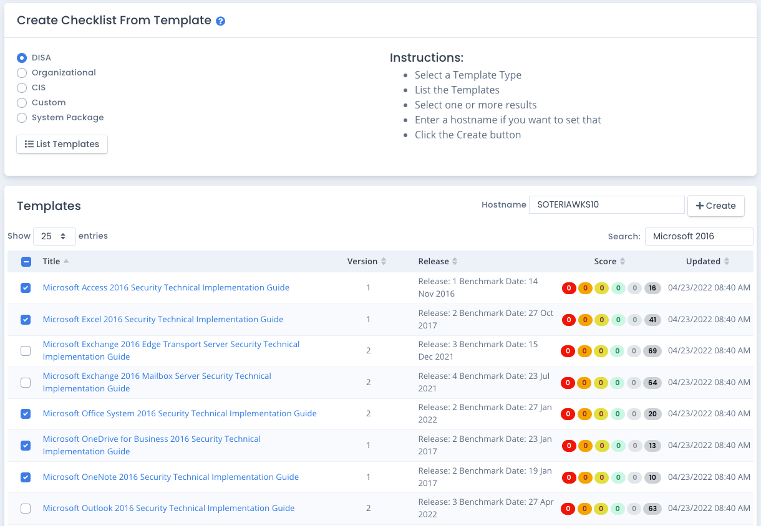Screen dimensions: 761x526
Task: Select the Custom template type
Action: point(22,103)
